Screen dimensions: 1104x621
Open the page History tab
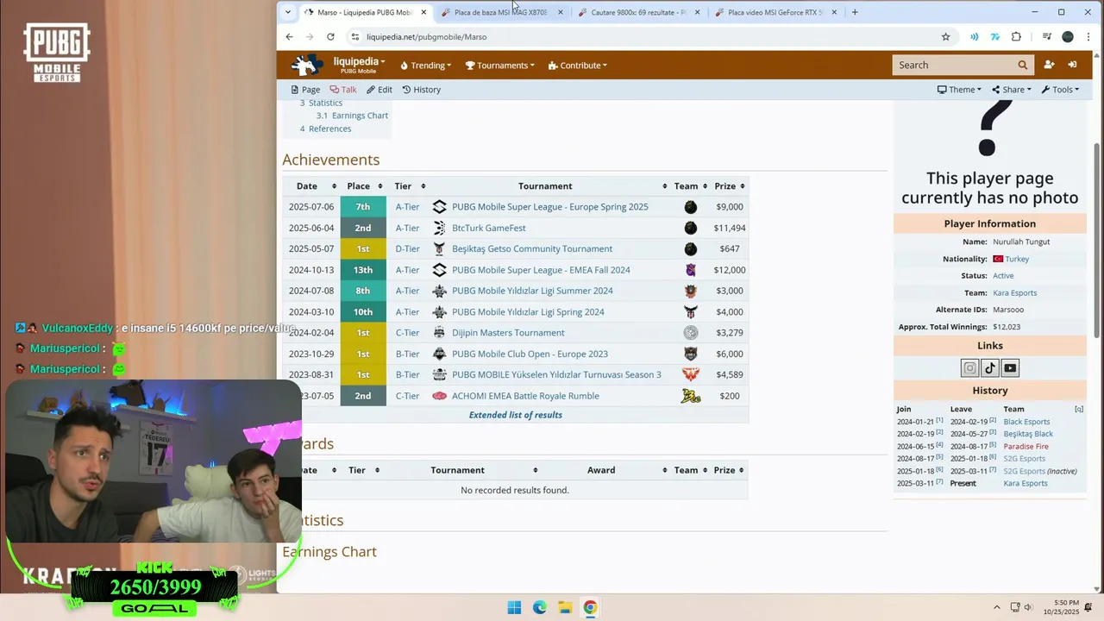pyautogui.click(x=421, y=90)
